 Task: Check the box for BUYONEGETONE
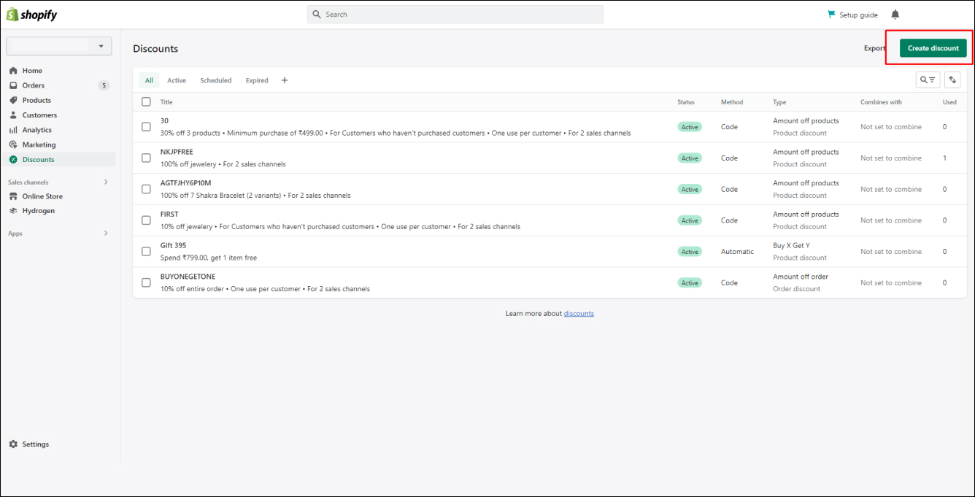[146, 282]
